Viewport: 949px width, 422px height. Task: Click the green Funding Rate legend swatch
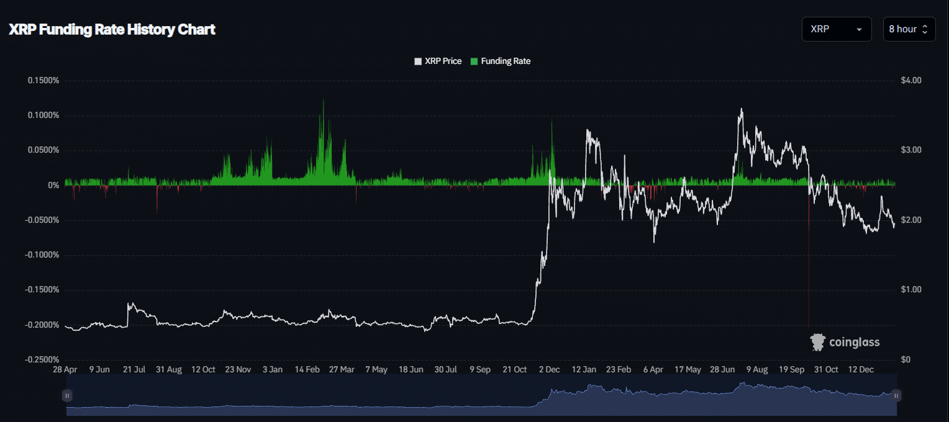point(474,61)
